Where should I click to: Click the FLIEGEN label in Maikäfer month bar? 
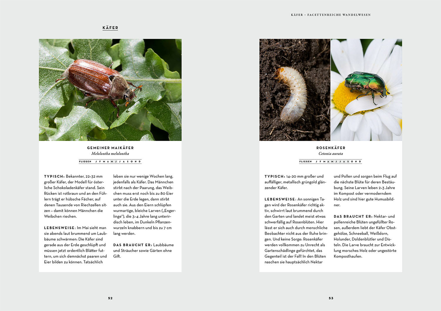pyautogui.click(x=85, y=162)
